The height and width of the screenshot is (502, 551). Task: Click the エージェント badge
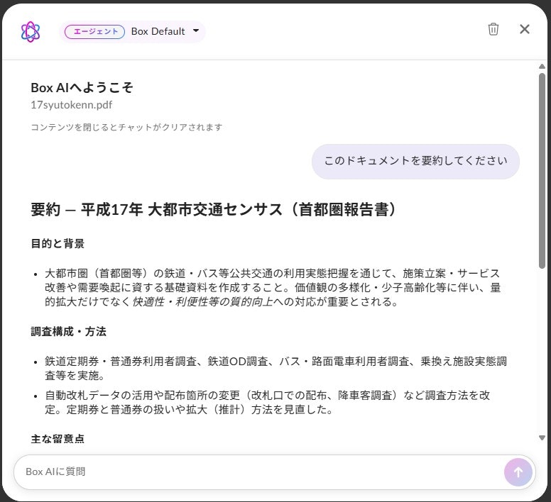point(95,32)
